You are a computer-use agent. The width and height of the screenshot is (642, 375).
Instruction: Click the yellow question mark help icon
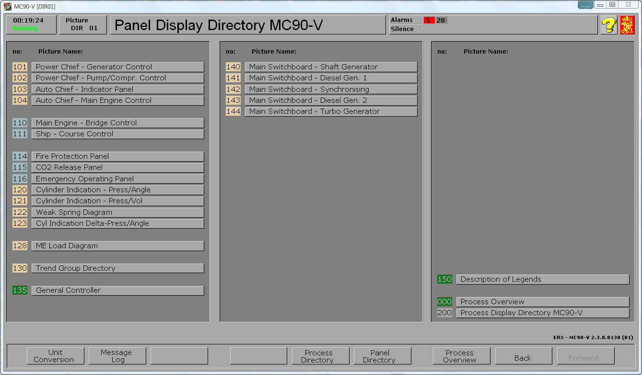point(608,25)
